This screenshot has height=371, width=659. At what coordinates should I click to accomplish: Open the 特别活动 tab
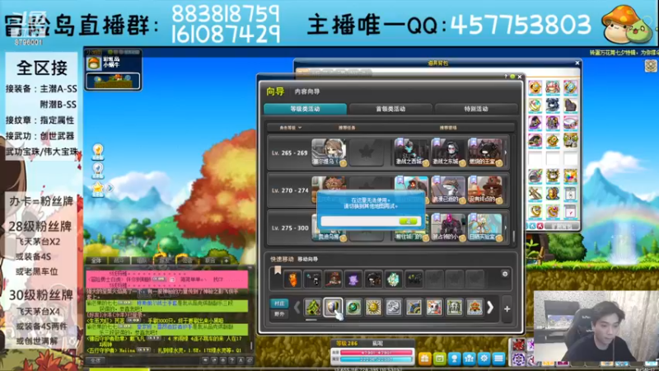coord(476,109)
